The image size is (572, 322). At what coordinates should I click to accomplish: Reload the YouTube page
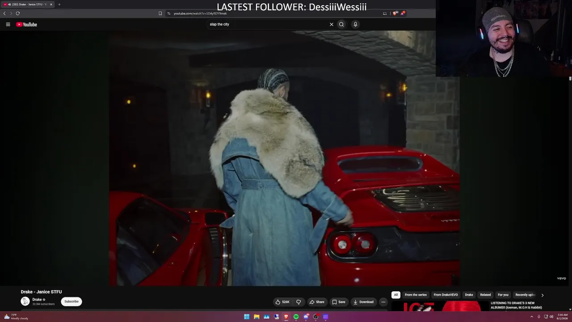[x=18, y=13]
